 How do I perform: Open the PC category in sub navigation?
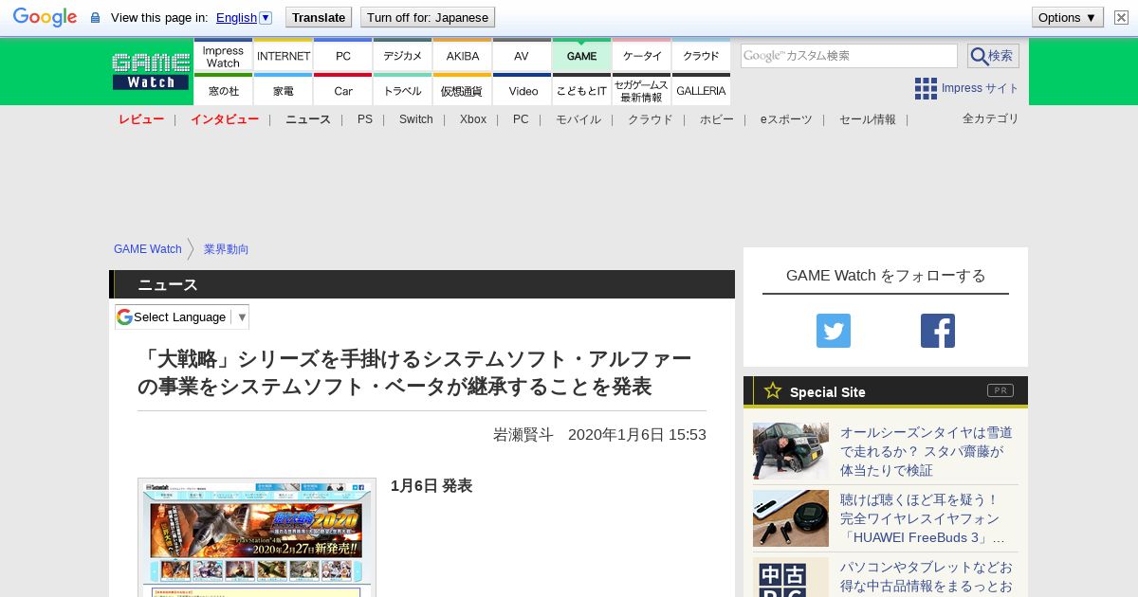tap(521, 119)
